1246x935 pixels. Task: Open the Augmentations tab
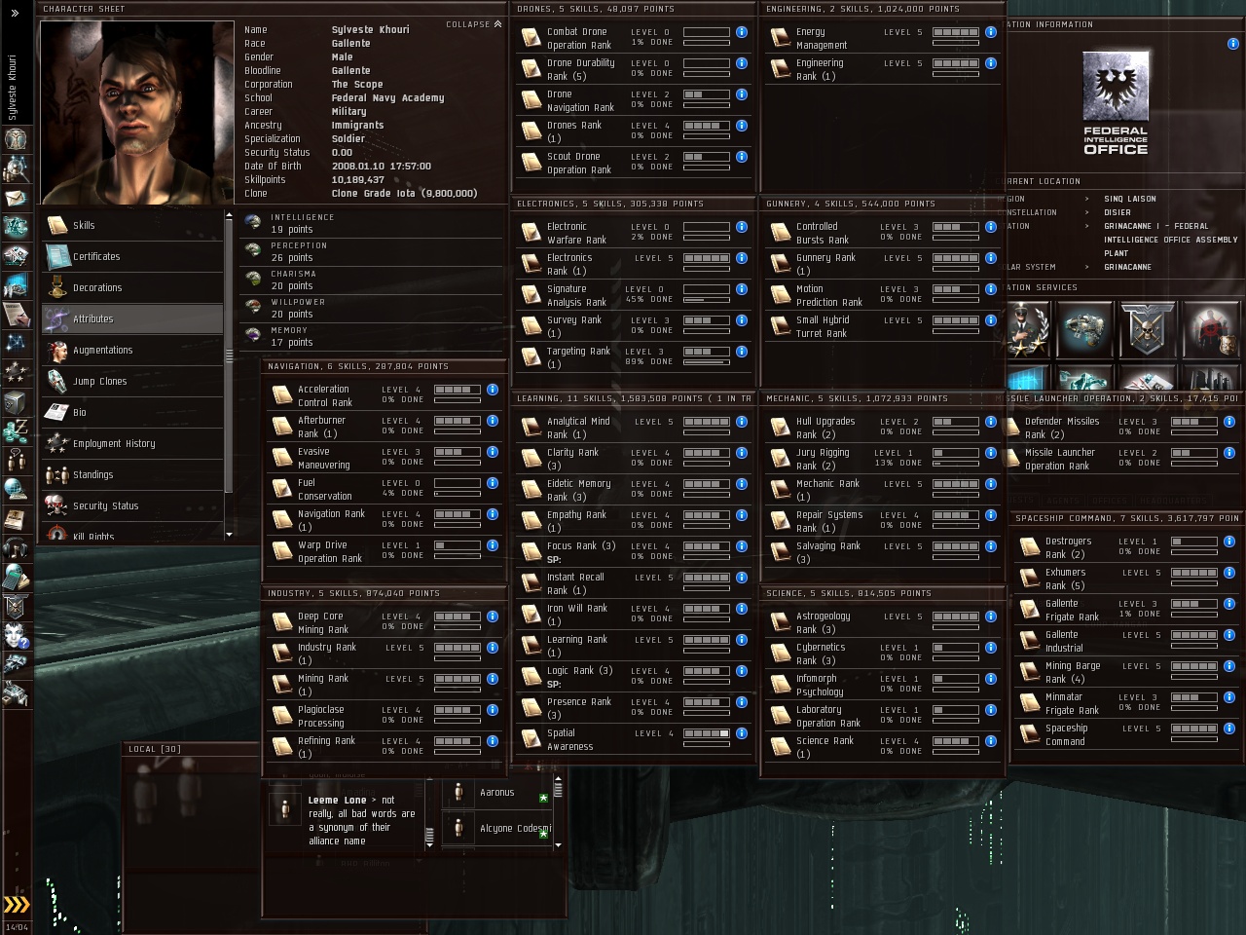pyautogui.click(x=132, y=350)
